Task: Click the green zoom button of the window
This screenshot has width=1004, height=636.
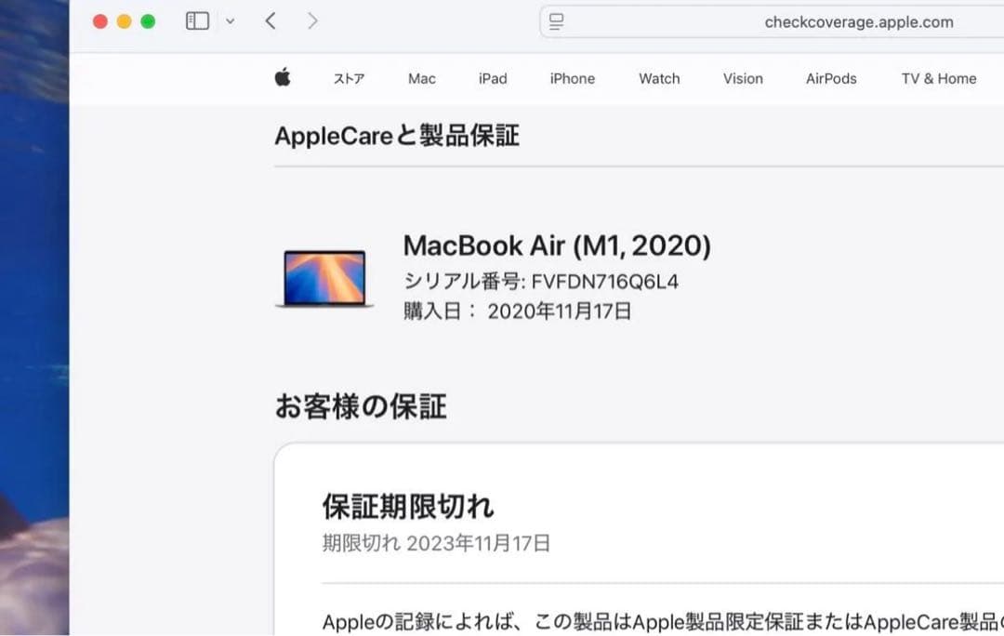Action: coord(146,20)
